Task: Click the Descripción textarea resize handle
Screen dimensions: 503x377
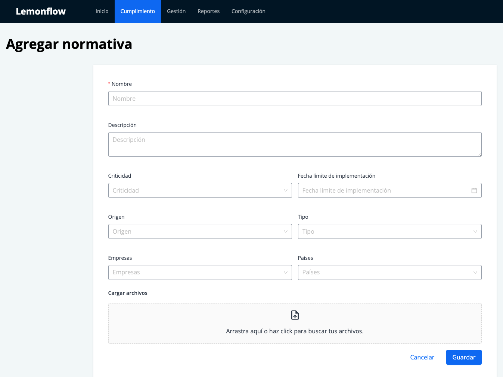Action: pos(479,155)
